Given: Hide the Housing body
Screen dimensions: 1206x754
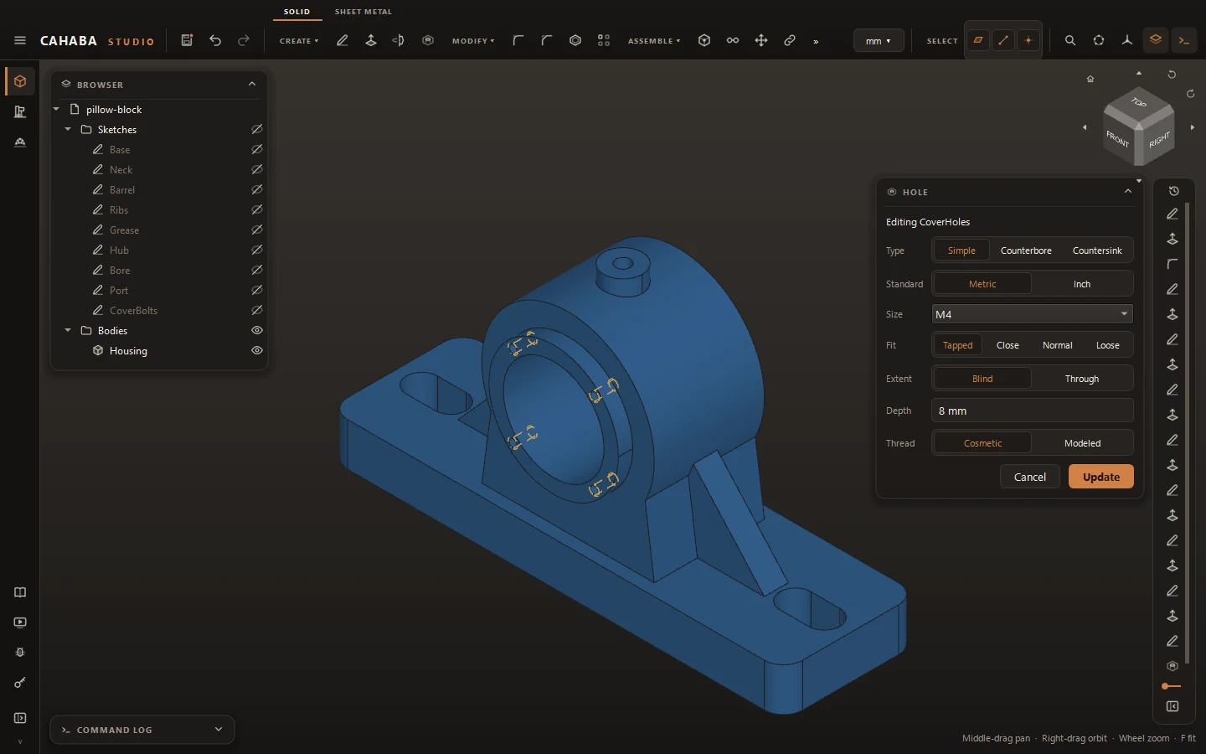Looking at the screenshot, I should 257,350.
